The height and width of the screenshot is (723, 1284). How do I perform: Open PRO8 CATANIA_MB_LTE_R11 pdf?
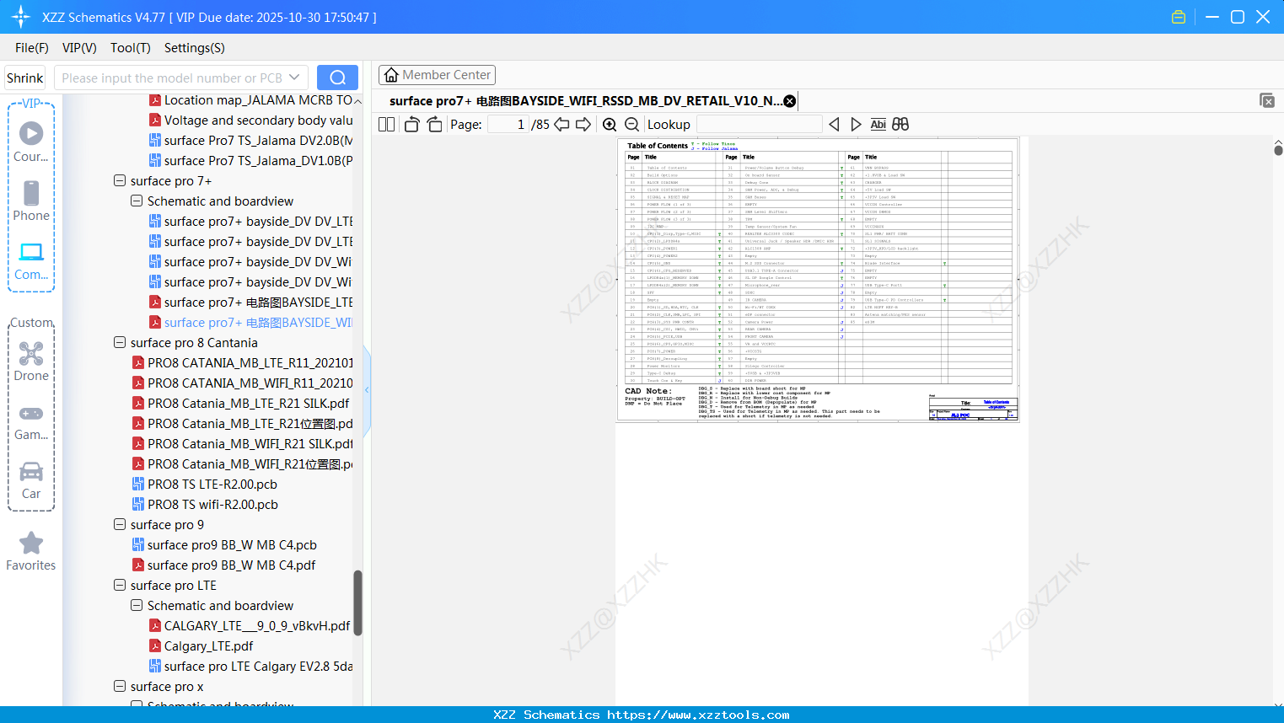pos(242,362)
